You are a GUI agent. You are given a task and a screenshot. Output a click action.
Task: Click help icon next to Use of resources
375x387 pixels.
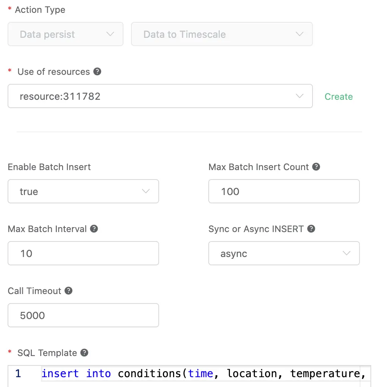pyautogui.click(x=97, y=71)
